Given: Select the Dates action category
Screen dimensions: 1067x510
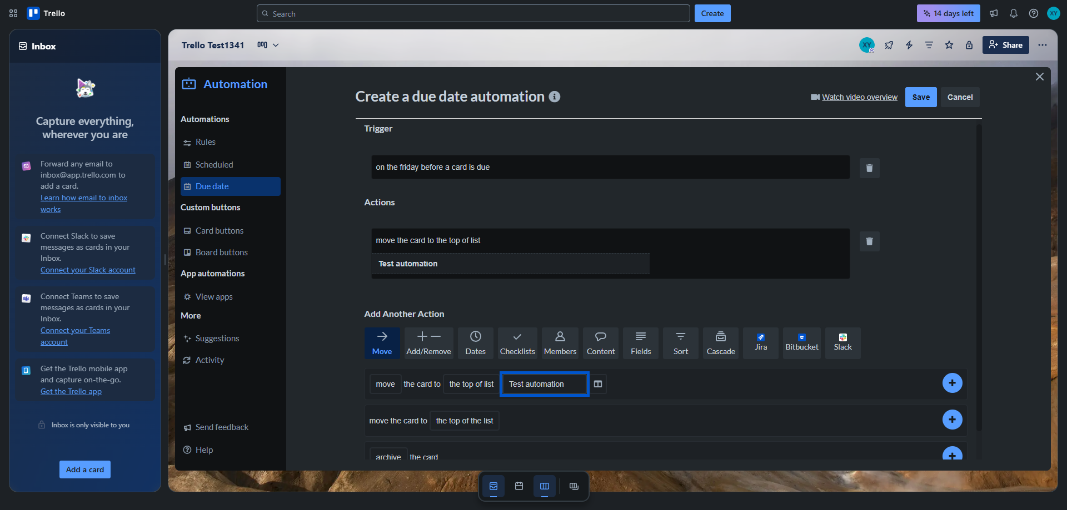Looking at the screenshot, I should click(476, 343).
